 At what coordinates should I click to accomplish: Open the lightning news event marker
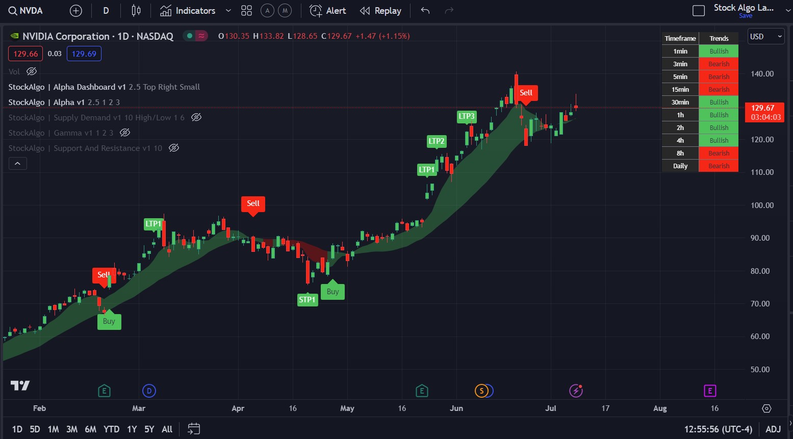pos(576,391)
